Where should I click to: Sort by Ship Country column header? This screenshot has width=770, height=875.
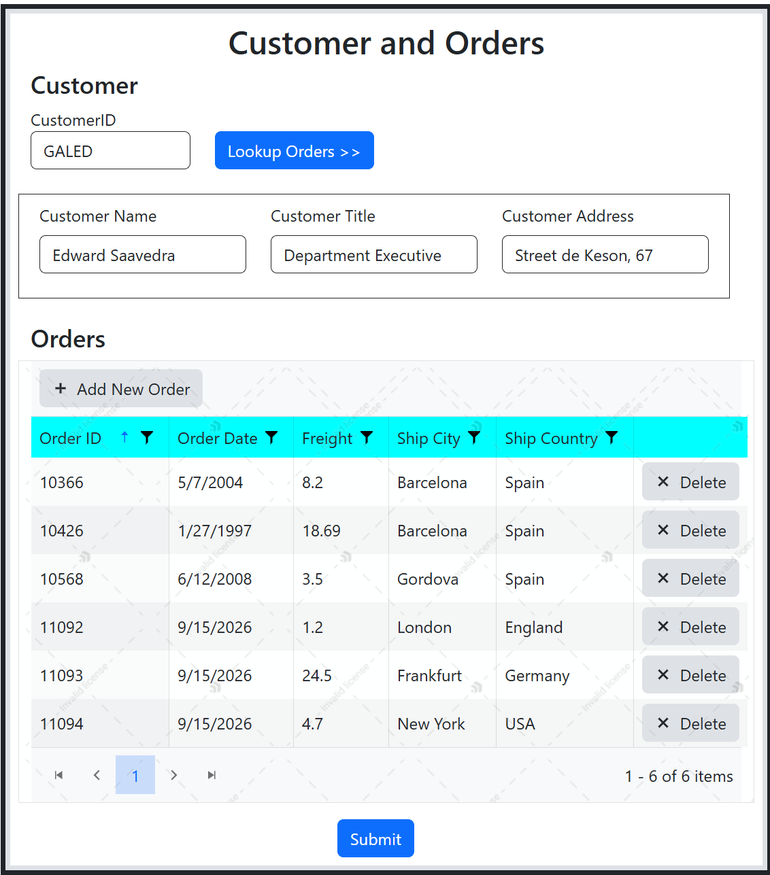pyautogui.click(x=551, y=439)
